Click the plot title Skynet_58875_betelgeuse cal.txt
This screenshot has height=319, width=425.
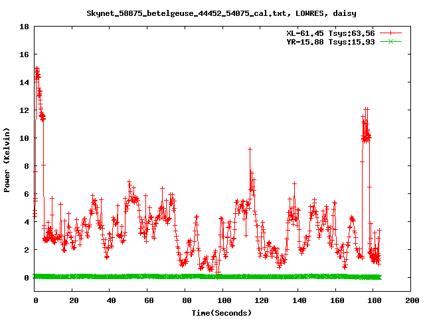[221, 13]
